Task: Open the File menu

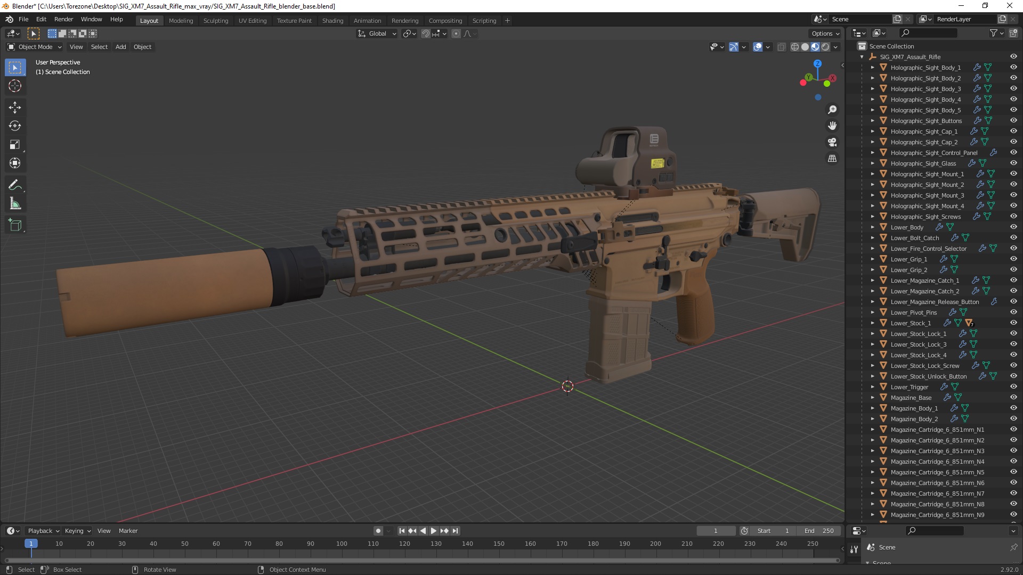Action: (23, 19)
